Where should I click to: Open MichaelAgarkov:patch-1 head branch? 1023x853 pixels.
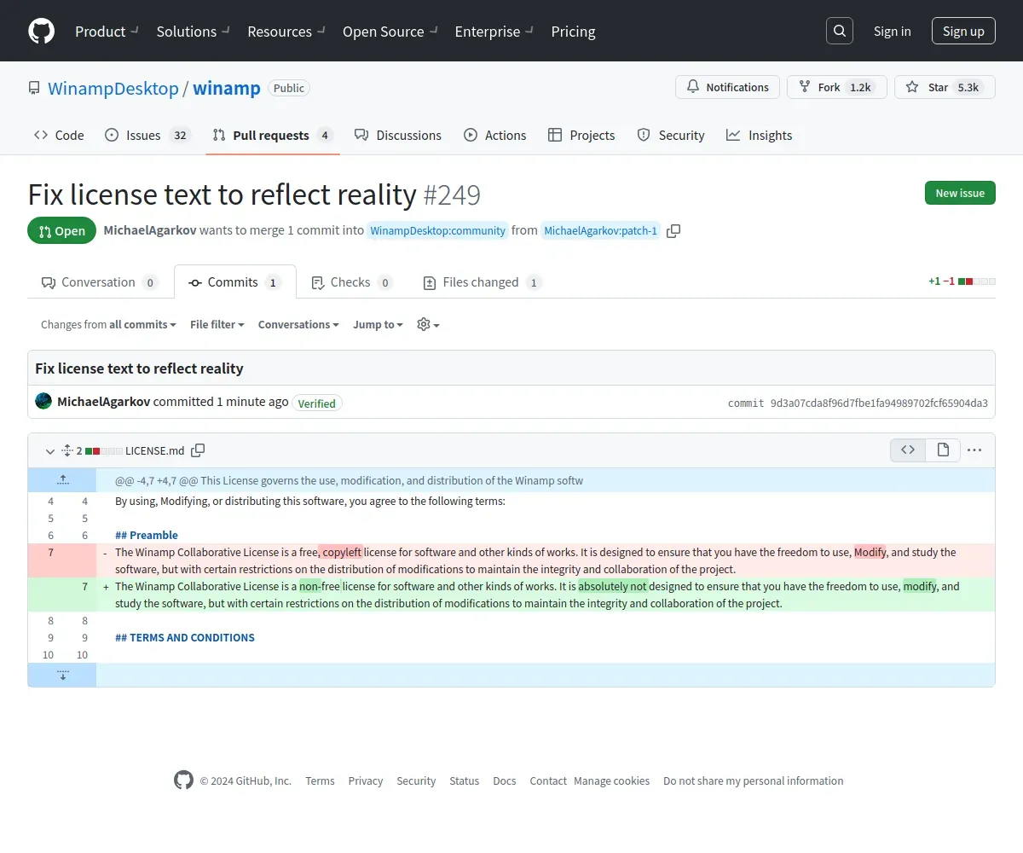[x=601, y=230]
